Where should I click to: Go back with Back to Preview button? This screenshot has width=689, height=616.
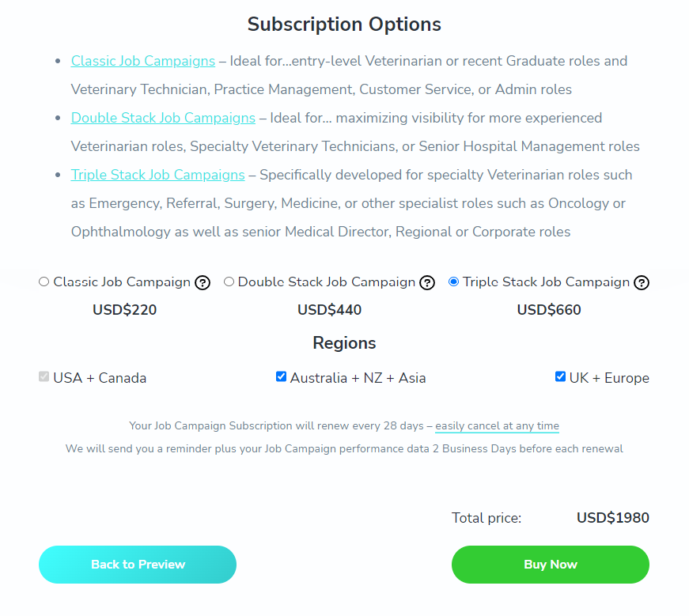138,565
